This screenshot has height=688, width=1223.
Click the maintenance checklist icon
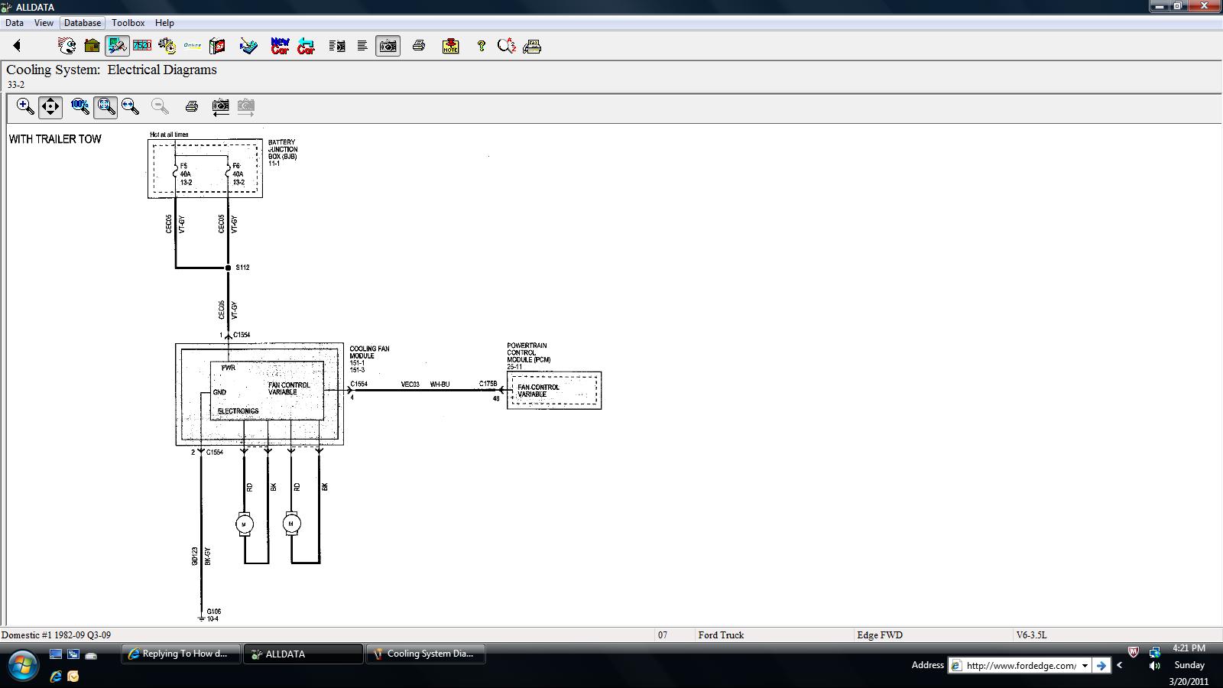(248, 46)
